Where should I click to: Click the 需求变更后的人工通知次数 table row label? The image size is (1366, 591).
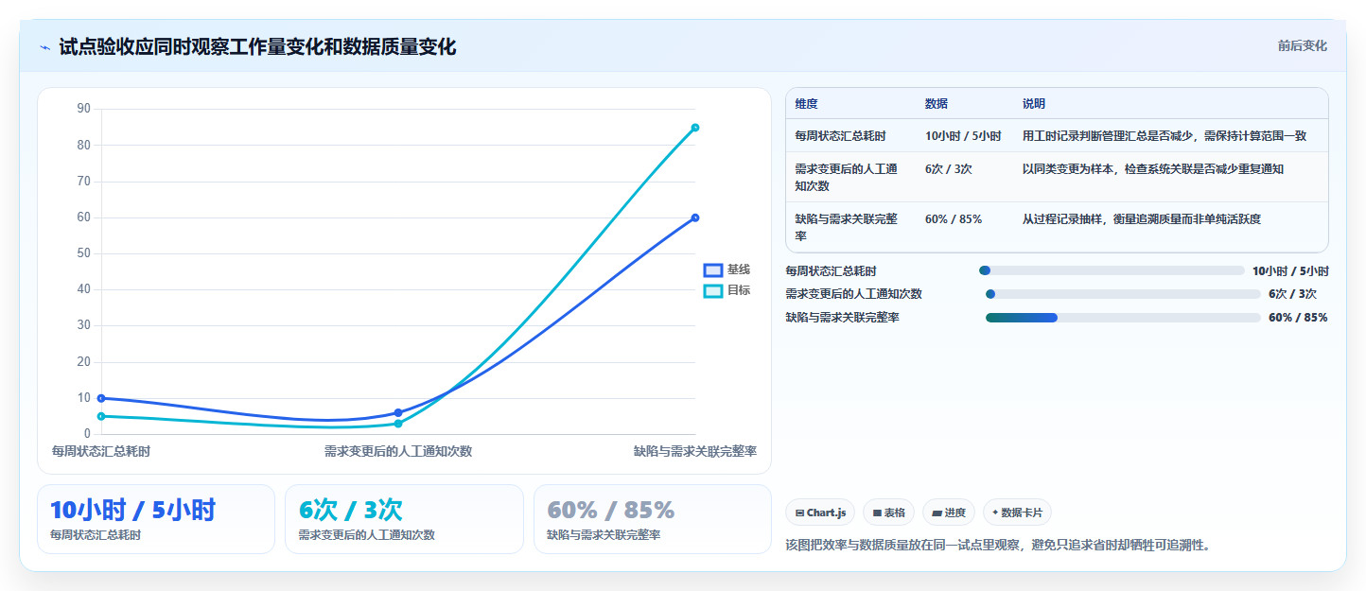click(848, 177)
